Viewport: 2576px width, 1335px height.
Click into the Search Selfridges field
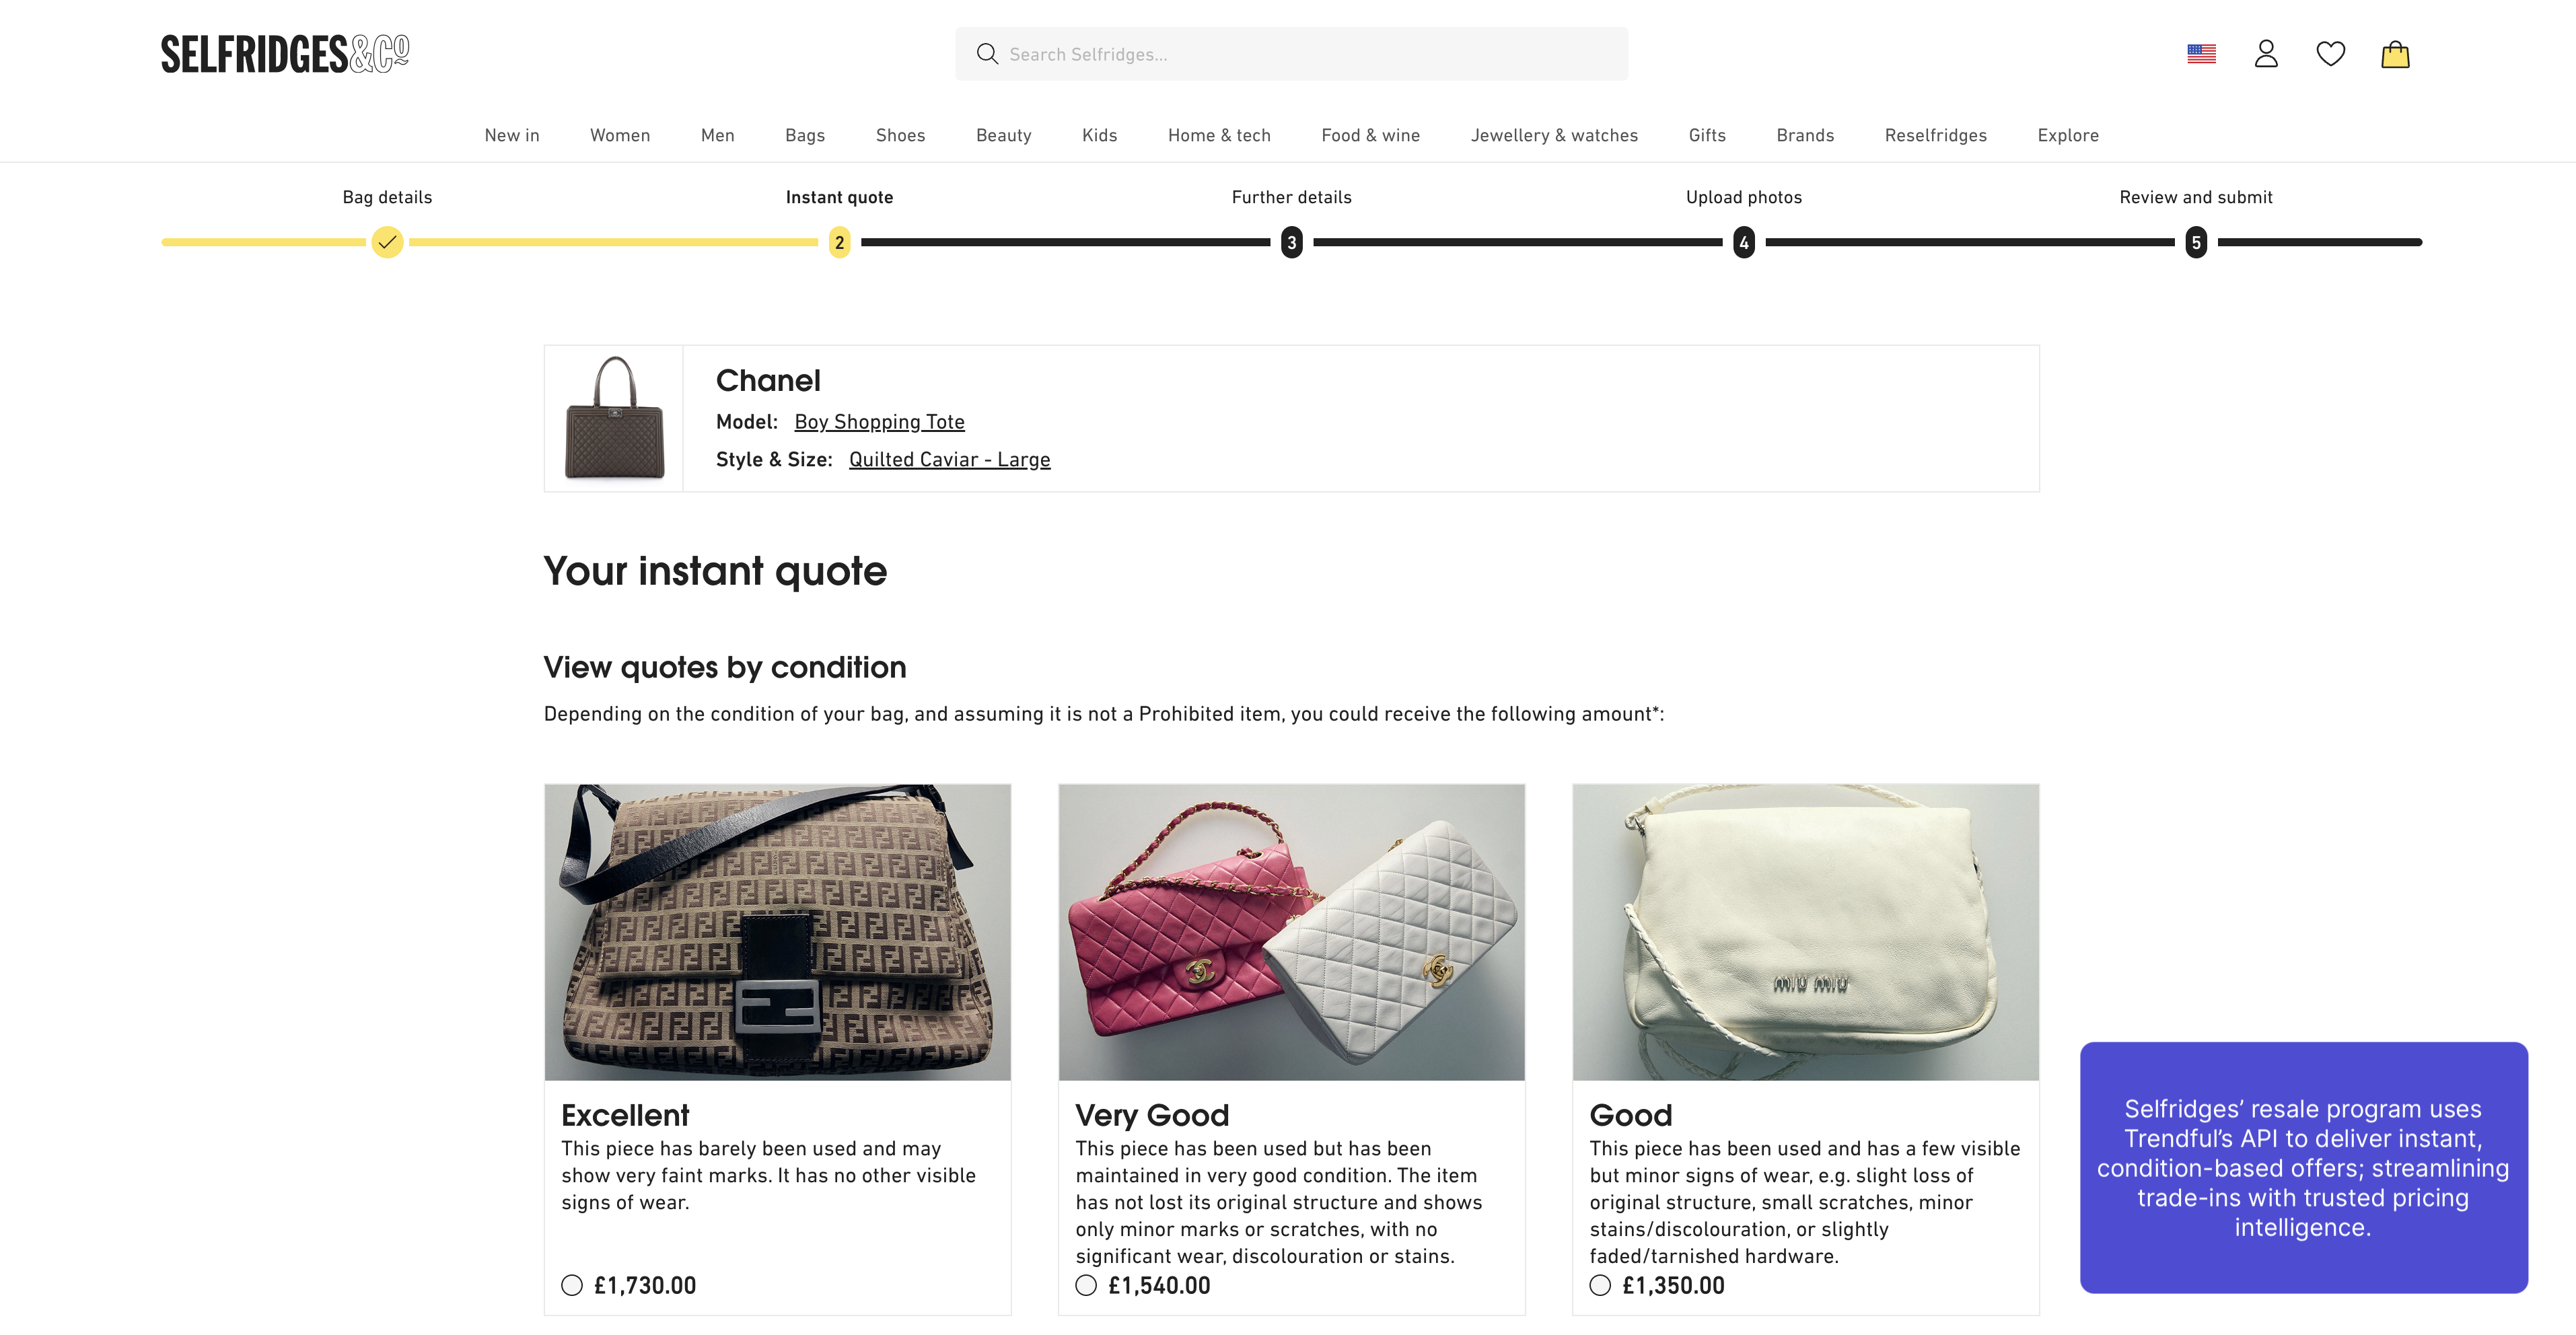coord(1291,54)
